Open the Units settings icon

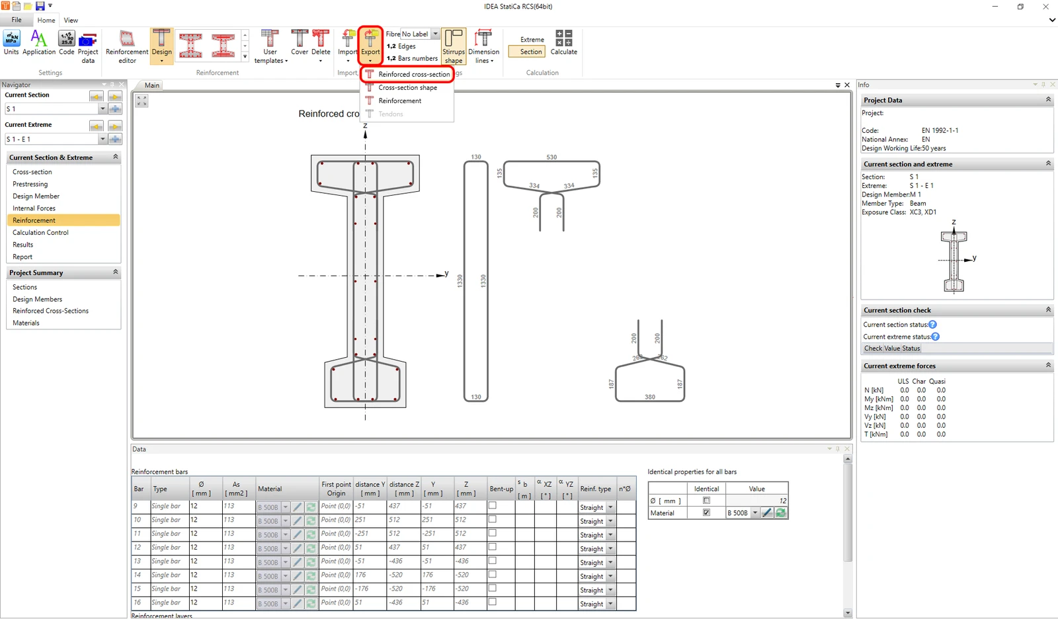click(11, 42)
